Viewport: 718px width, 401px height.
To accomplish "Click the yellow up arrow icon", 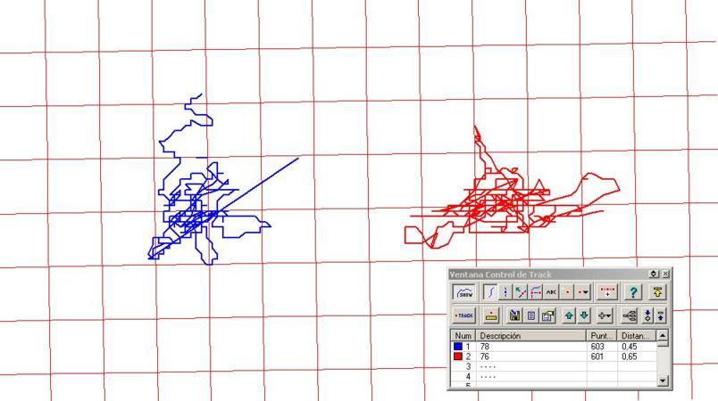I will 657,292.
